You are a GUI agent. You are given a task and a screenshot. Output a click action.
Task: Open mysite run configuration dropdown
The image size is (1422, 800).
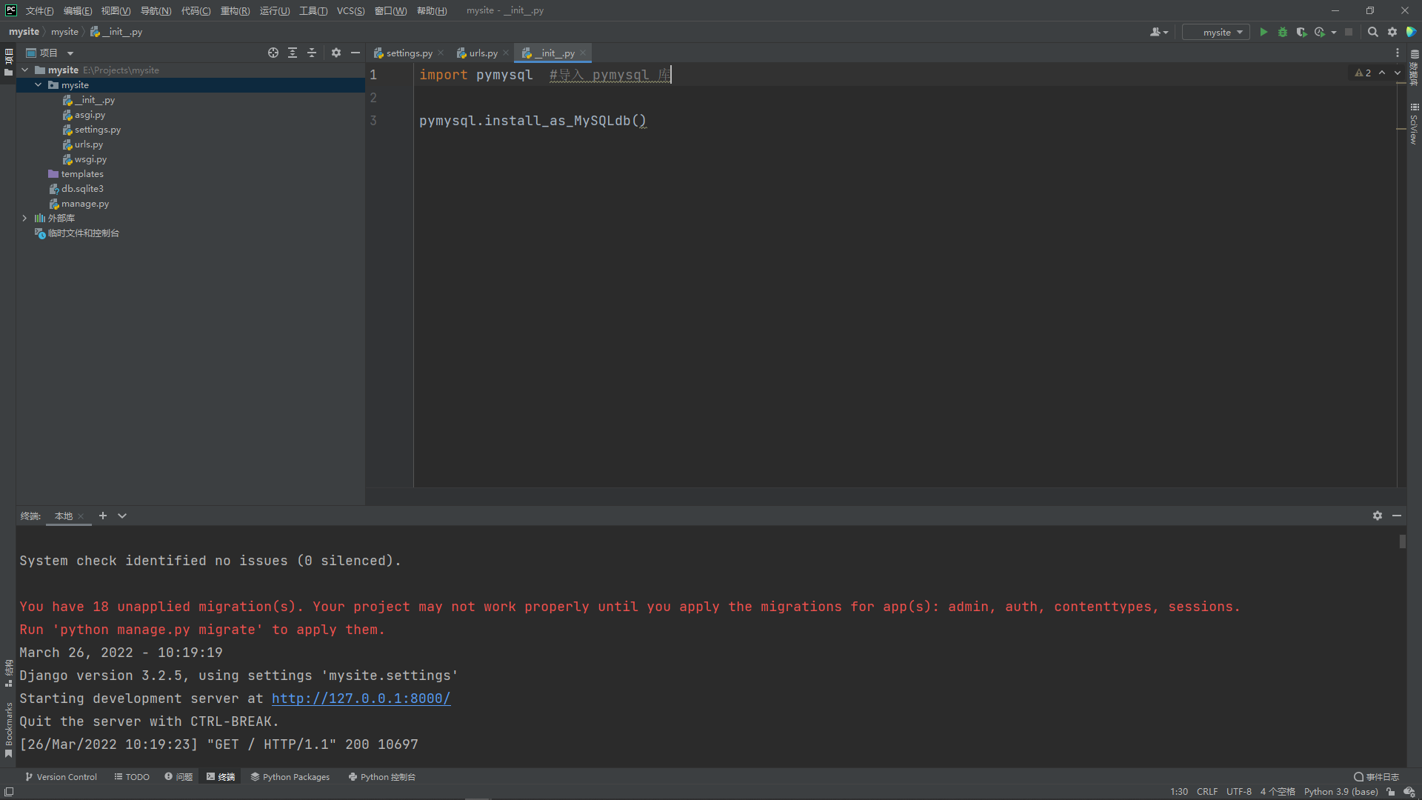tap(1216, 32)
